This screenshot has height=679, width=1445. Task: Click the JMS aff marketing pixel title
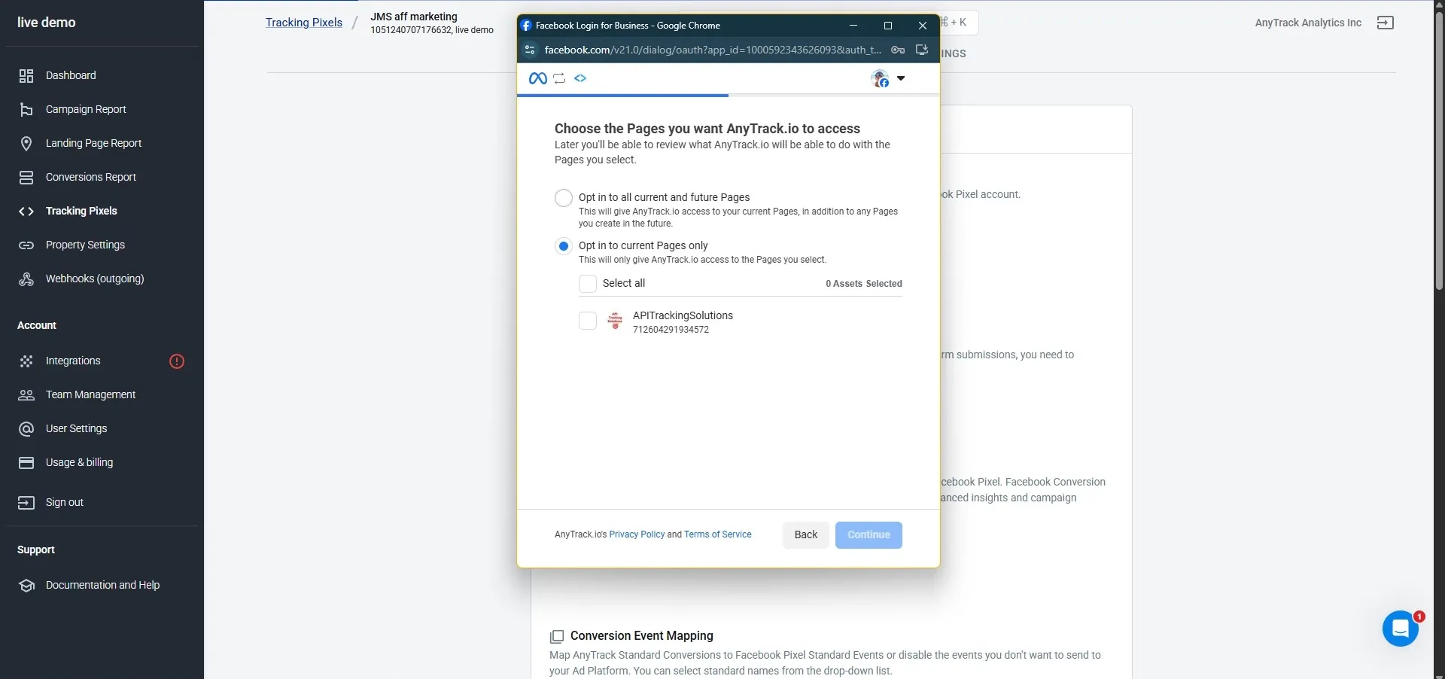pyautogui.click(x=414, y=17)
